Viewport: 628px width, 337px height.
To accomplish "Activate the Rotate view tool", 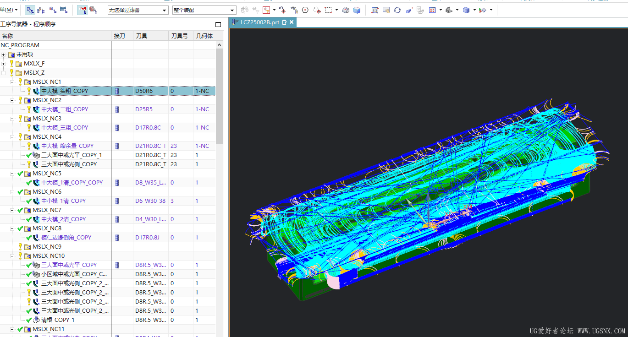I will pyautogui.click(x=397, y=10).
